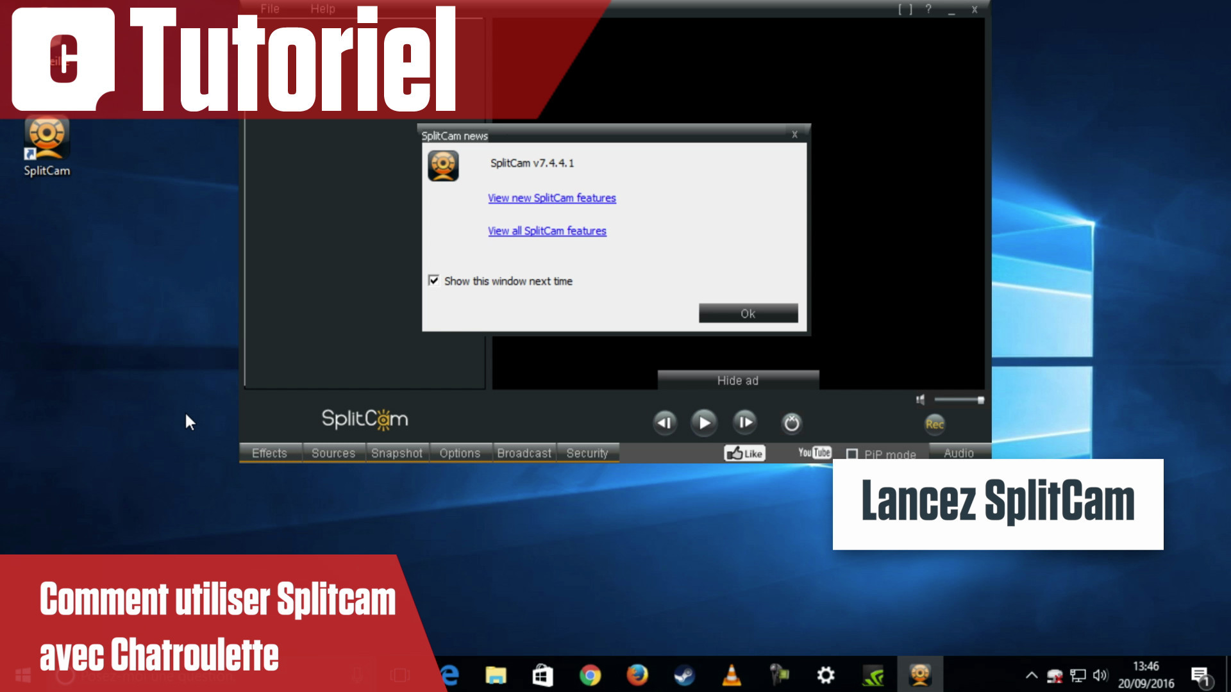The image size is (1231, 692).
Task: Mute audio using the speaker icon
Action: coord(921,400)
